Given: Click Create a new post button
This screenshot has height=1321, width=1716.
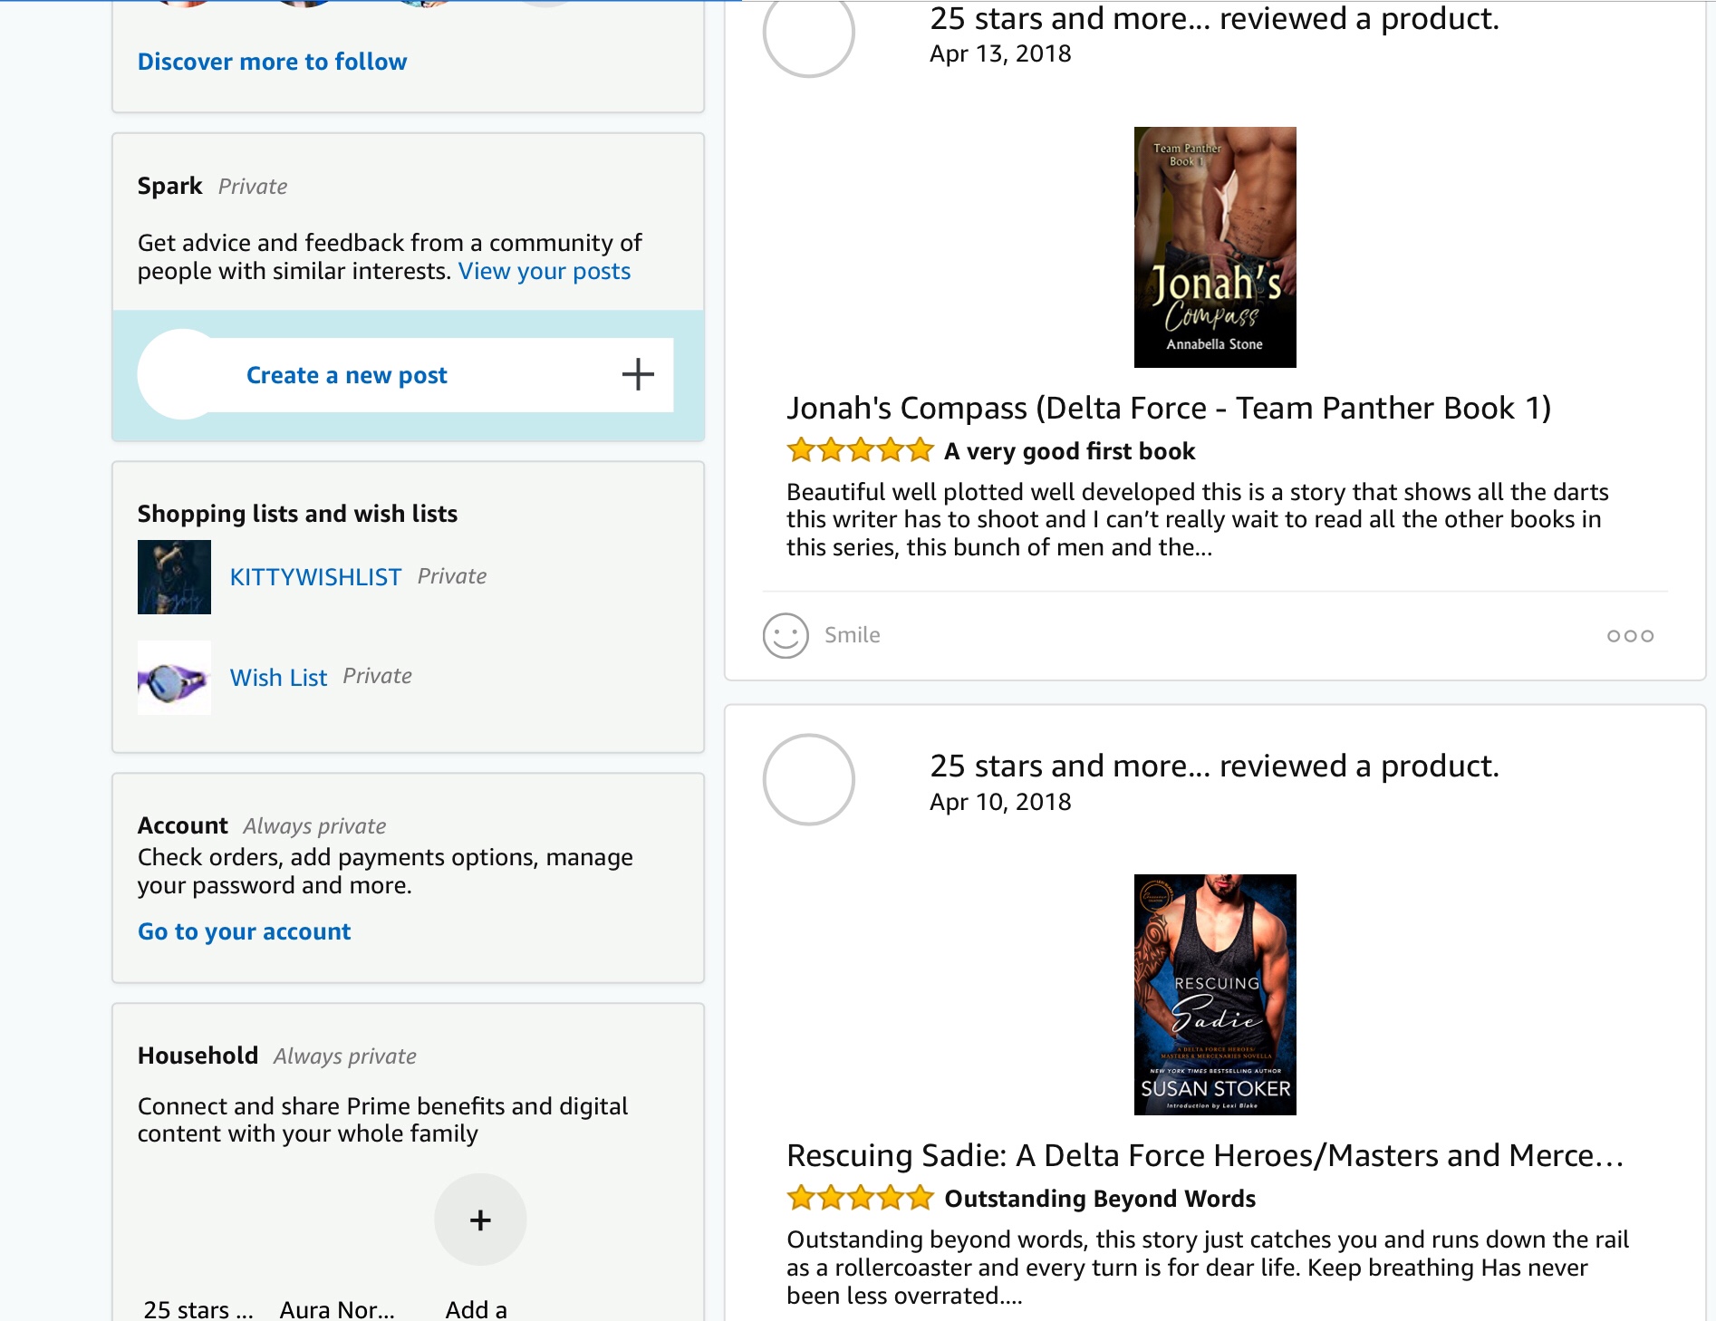Looking at the screenshot, I should [x=347, y=375].
